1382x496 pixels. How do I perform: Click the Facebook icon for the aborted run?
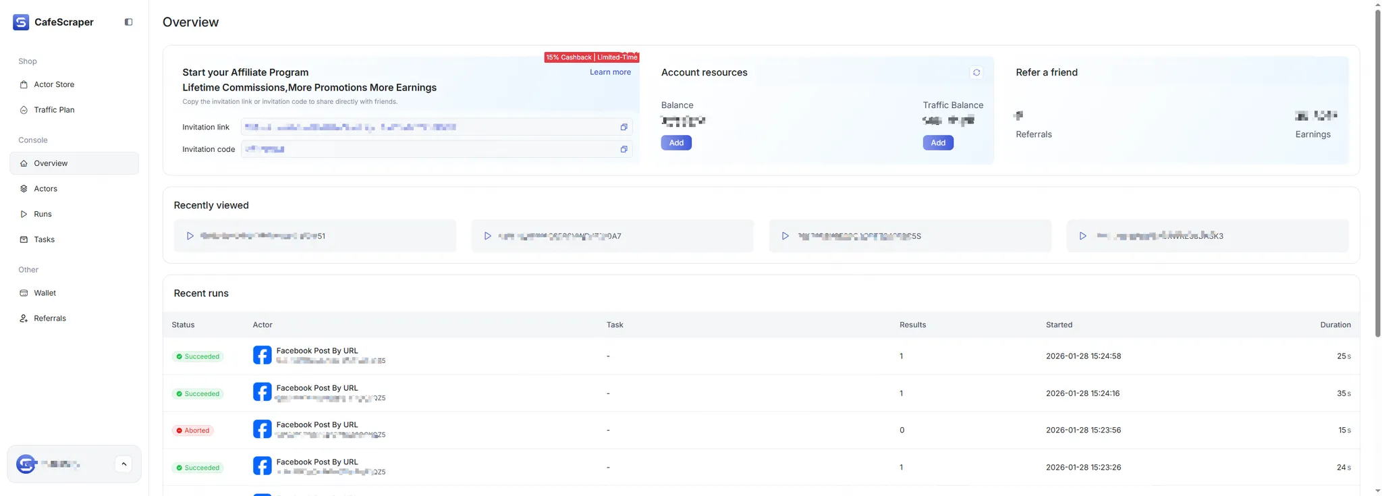coord(262,429)
